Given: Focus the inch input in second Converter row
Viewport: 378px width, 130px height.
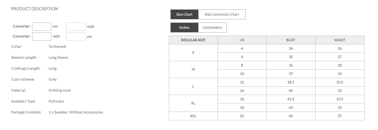Looking at the screenshot, I should [x=42, y=37].
